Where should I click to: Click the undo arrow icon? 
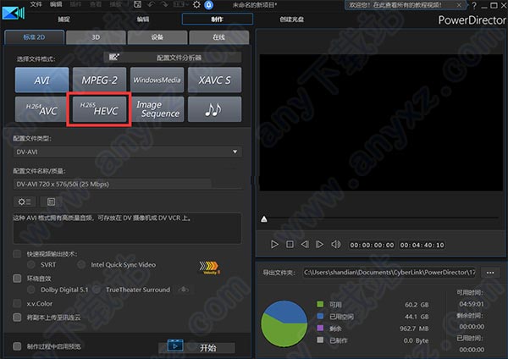click(x=151, y=4)
